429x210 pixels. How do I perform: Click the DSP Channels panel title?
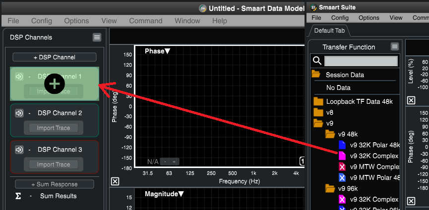pos(31,38)
